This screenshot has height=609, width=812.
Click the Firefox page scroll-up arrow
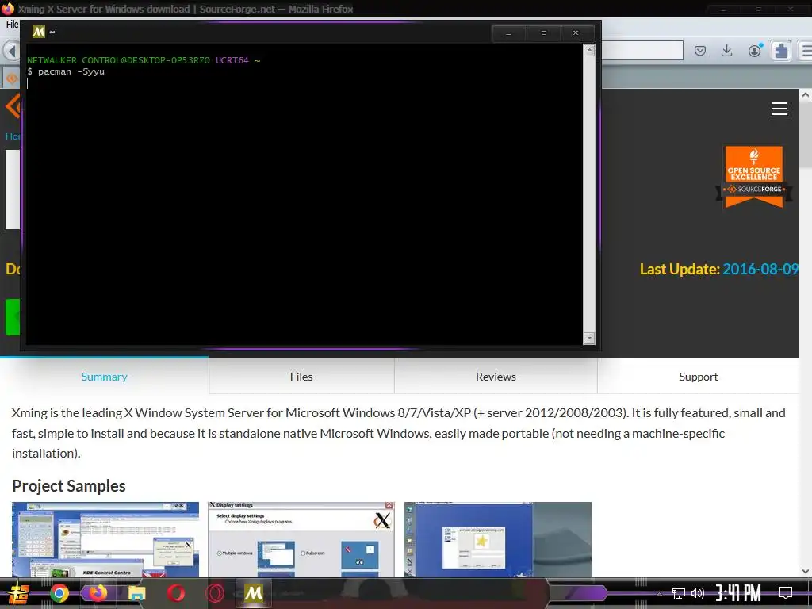[806, 95]
